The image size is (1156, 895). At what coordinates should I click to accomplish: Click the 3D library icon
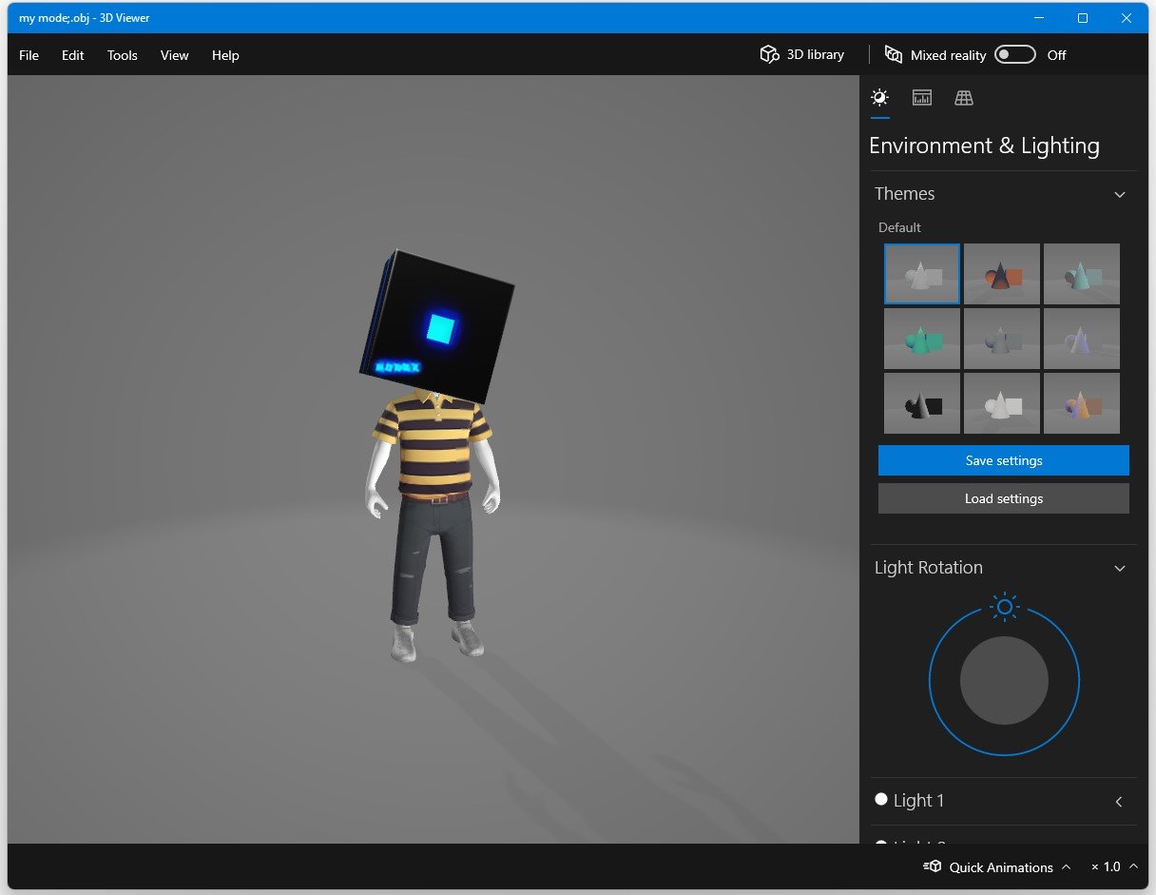[768, 54]
